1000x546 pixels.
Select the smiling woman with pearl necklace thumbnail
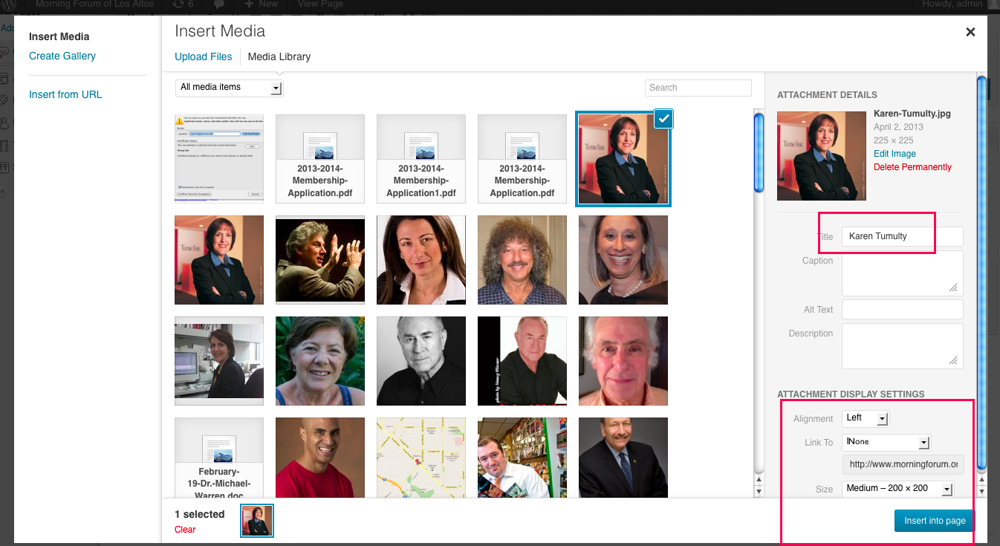[623, 260]
